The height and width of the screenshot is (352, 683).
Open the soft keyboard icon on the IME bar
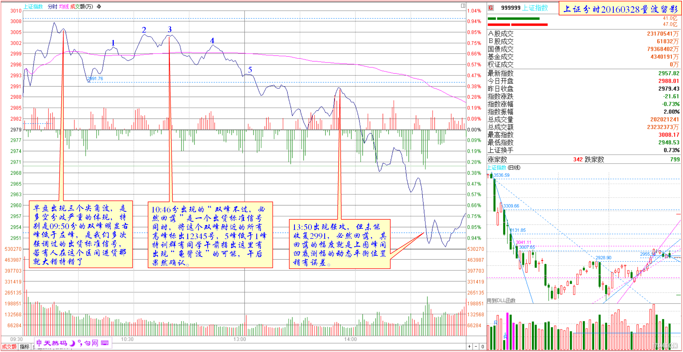tap(105, 343)
